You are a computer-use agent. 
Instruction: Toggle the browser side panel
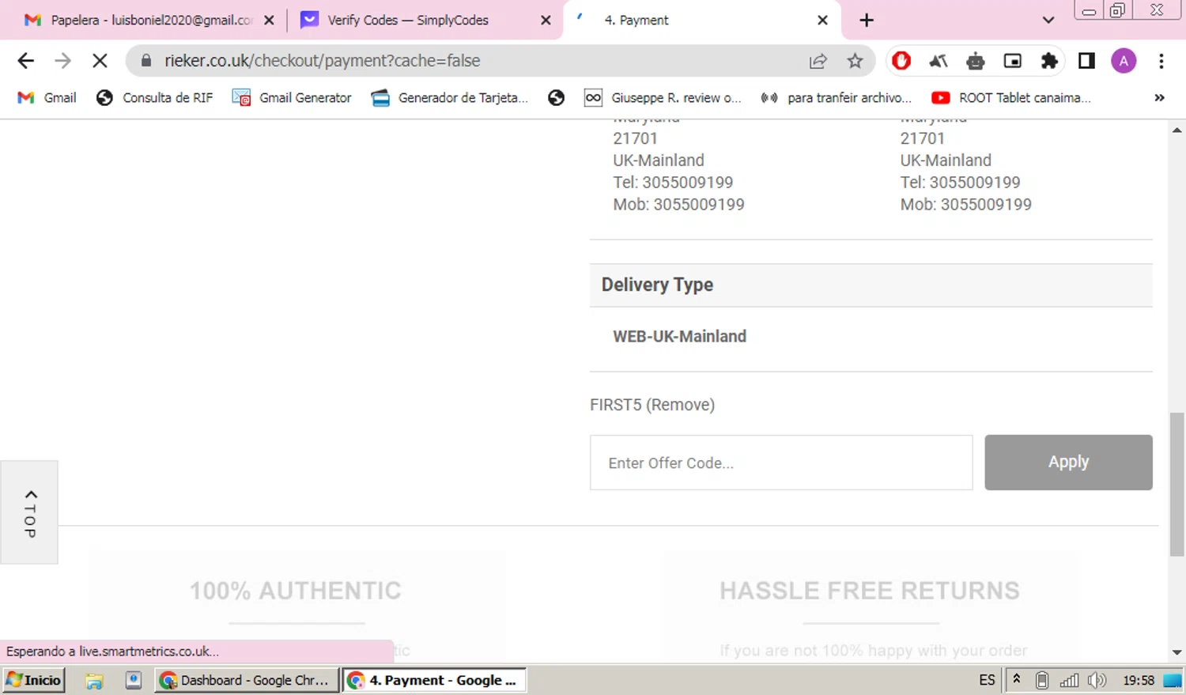pyautogui.click(x=1086, y=61)
